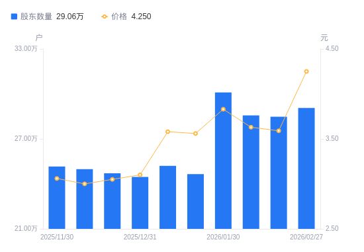
Task: Click the price point at 2025/12/31
Action: click(x=140, y=175)
